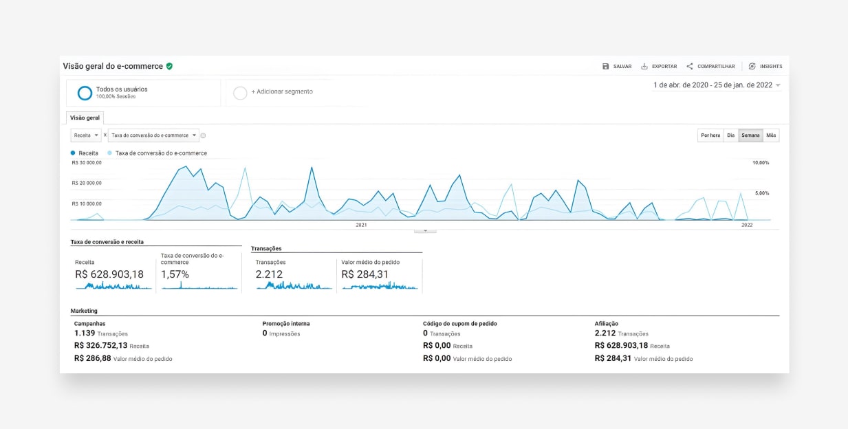Click the blue Todos os usuários segment circle

(85, 93)
